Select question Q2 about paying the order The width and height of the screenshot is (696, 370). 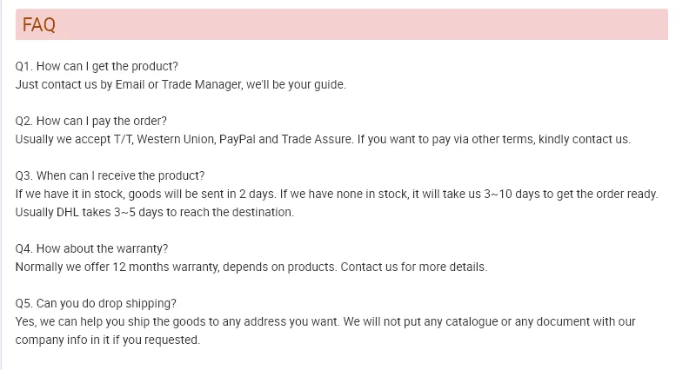point(91,121)
